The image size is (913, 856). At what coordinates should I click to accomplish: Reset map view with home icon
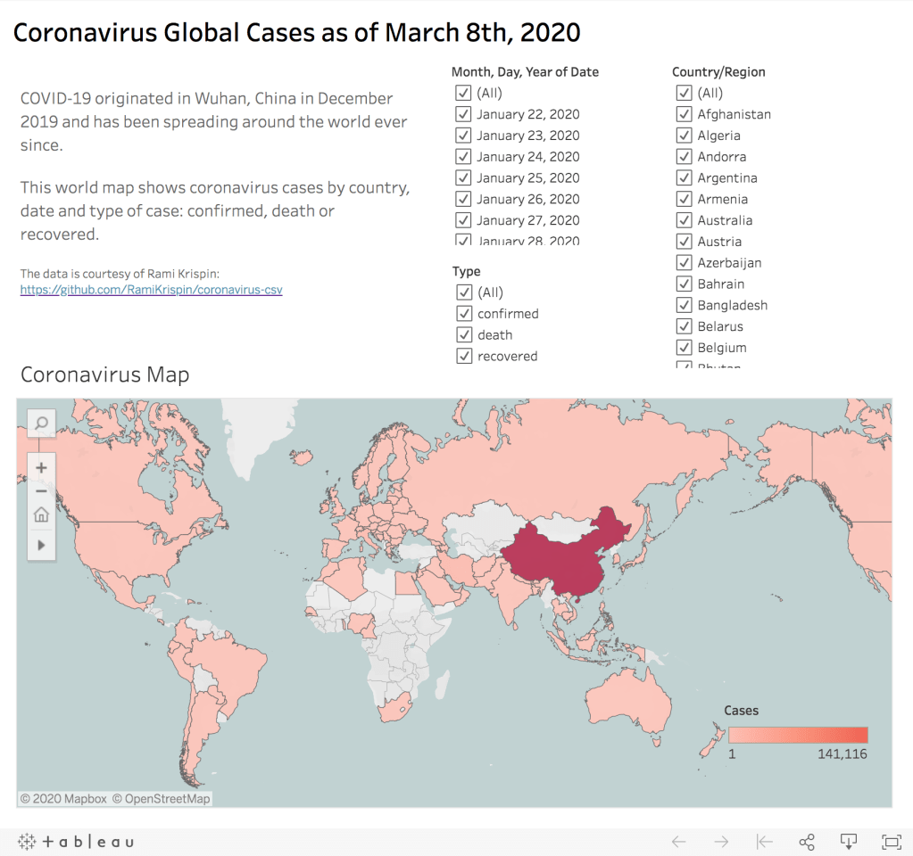(41, 515)
